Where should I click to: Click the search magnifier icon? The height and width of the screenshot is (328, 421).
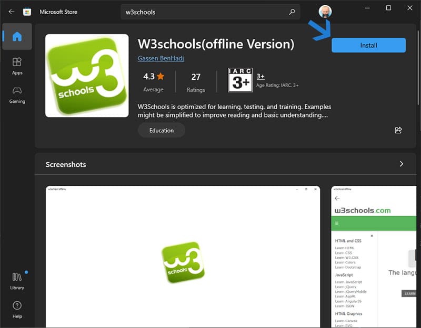tap(292, 12)
